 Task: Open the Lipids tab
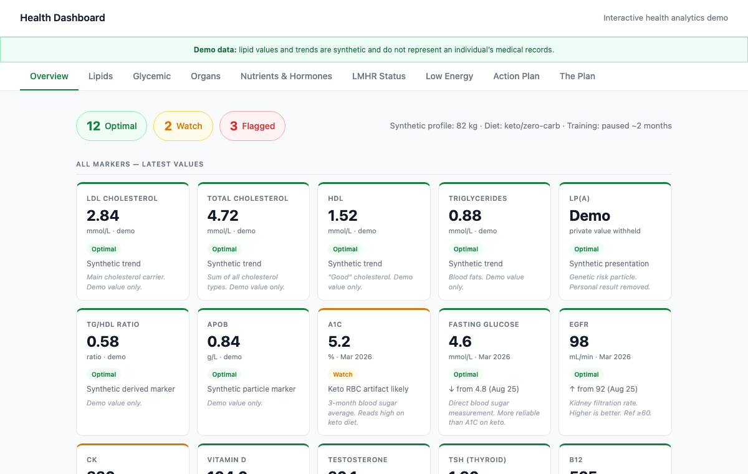click(x=100, y=76)
